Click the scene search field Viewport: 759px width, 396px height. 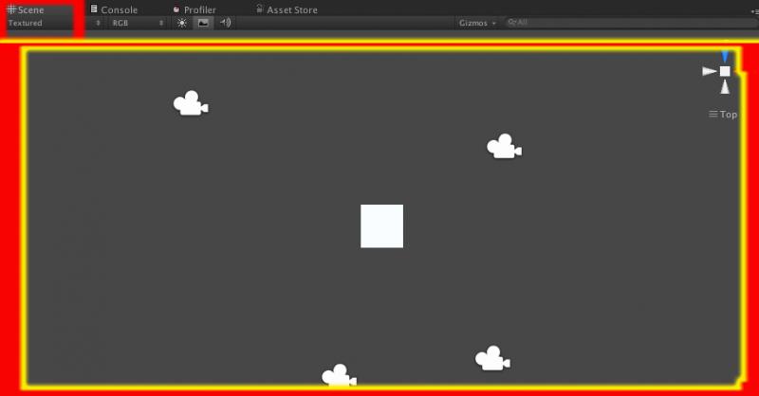point(631,22)
